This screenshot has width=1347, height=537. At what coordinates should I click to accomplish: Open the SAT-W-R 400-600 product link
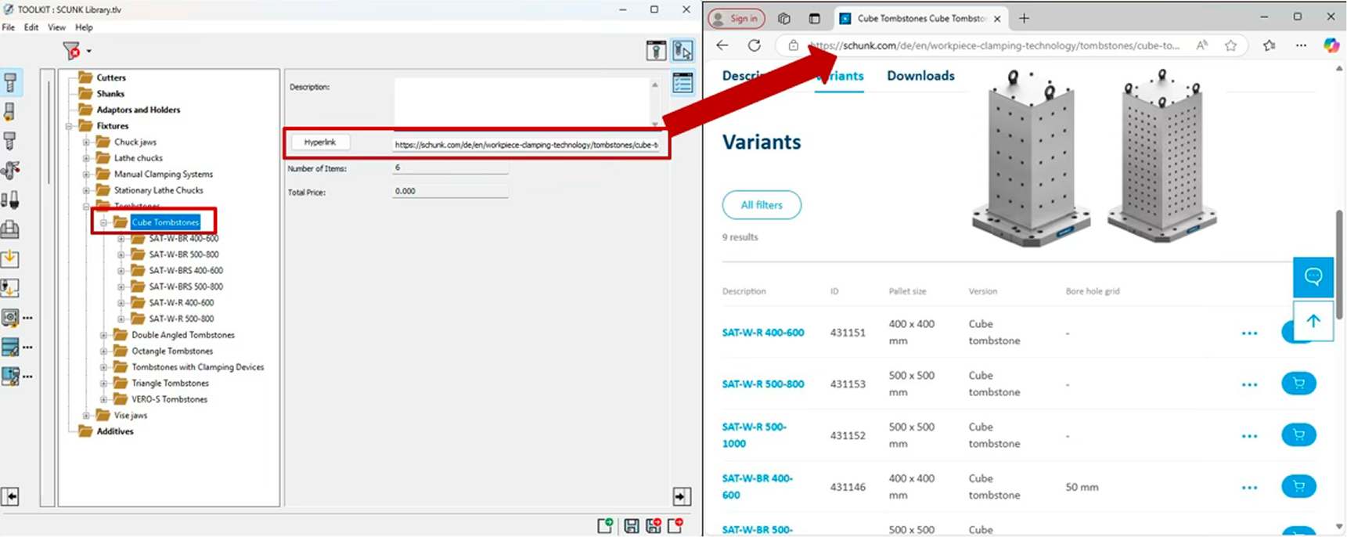click(x=763, y=333)
